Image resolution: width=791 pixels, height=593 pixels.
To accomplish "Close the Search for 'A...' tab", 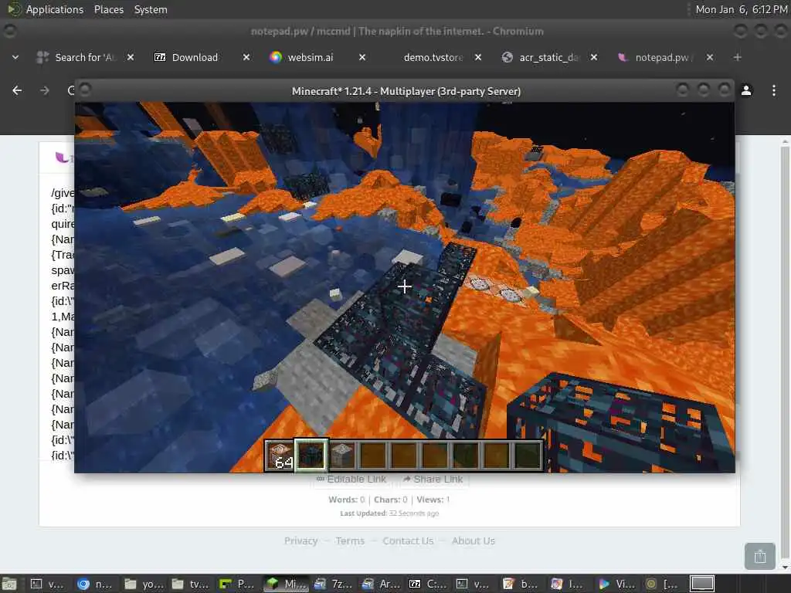I will [x=130, y=57].
